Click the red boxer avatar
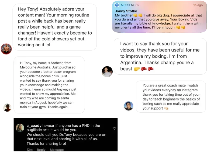This screenshot has width=207, height=156. click(x=6, y=49)
